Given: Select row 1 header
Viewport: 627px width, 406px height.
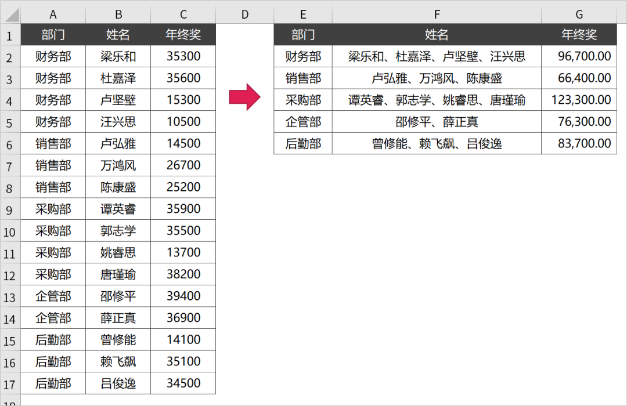Looking at the screenshot, I should pyautogui.click(x=10, y=35).
